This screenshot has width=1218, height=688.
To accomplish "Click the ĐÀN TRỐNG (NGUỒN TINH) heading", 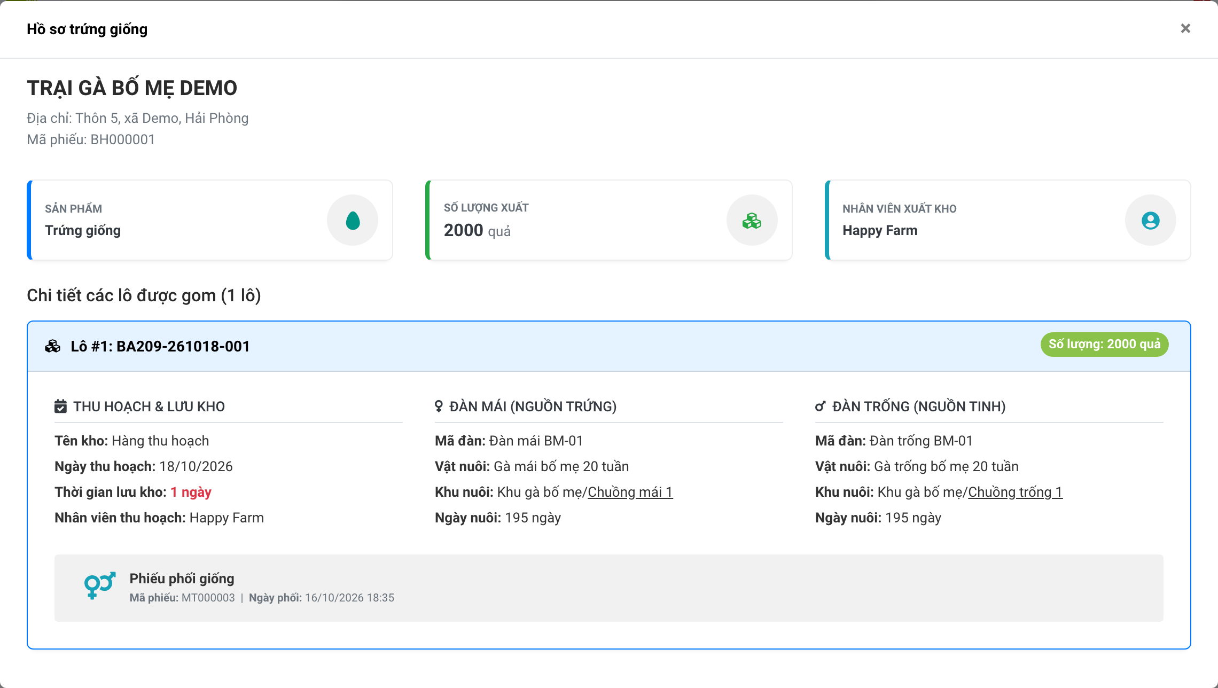I will point(919,406).
